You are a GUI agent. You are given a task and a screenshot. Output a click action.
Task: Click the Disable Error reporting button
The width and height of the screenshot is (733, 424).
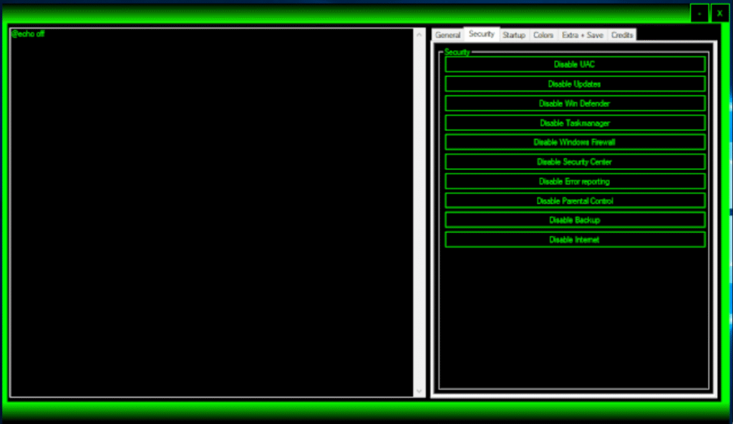pos(575,181)
